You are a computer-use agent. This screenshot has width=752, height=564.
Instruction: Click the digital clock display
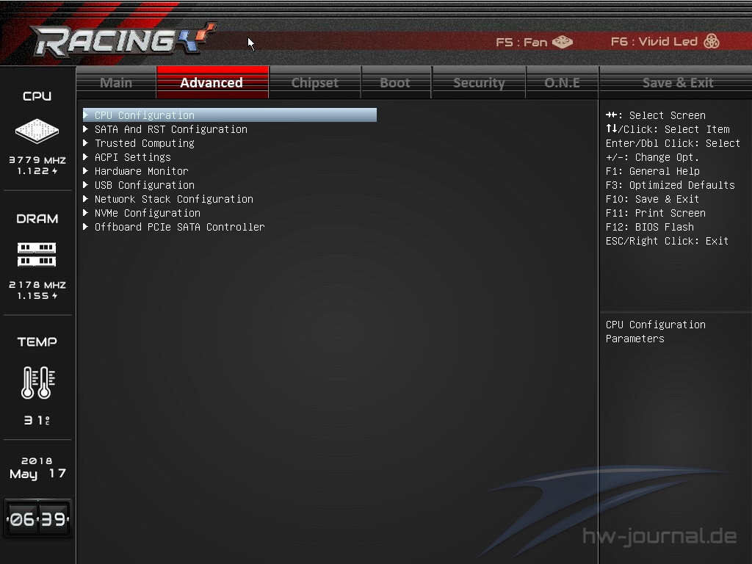coord(38,518)
